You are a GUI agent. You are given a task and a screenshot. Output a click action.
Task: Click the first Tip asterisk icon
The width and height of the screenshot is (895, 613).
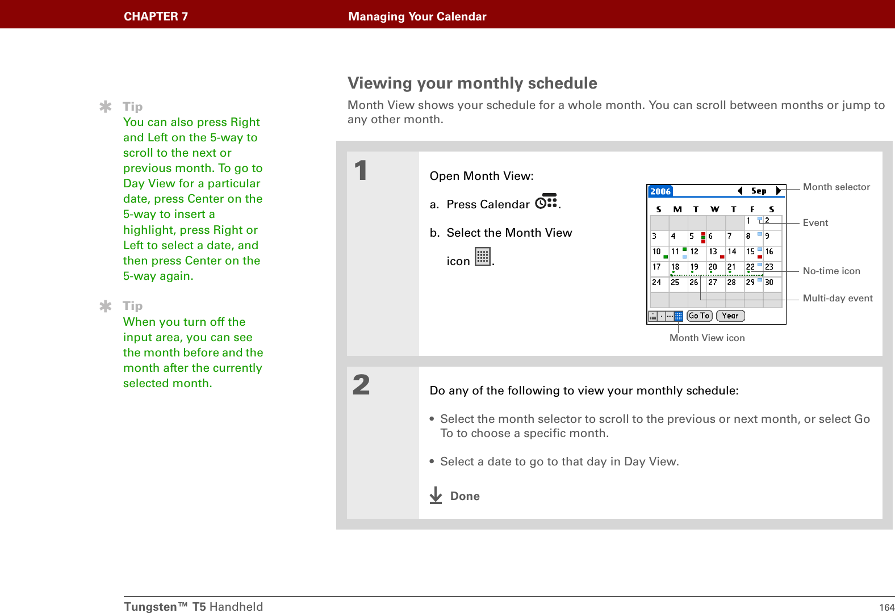(106, 106)
